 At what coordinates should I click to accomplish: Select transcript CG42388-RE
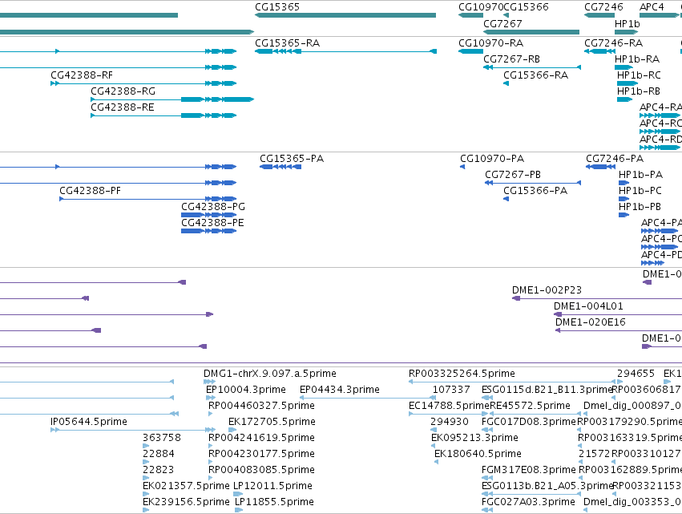[163, 115]
